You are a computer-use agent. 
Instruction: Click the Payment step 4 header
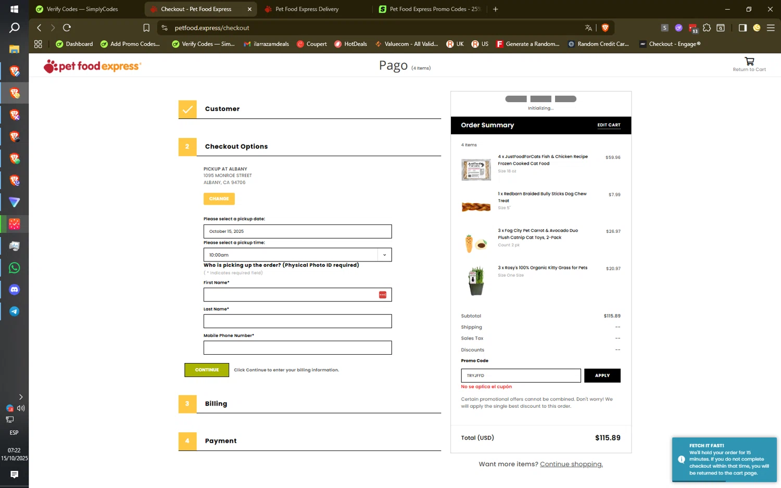click(309, 441)
